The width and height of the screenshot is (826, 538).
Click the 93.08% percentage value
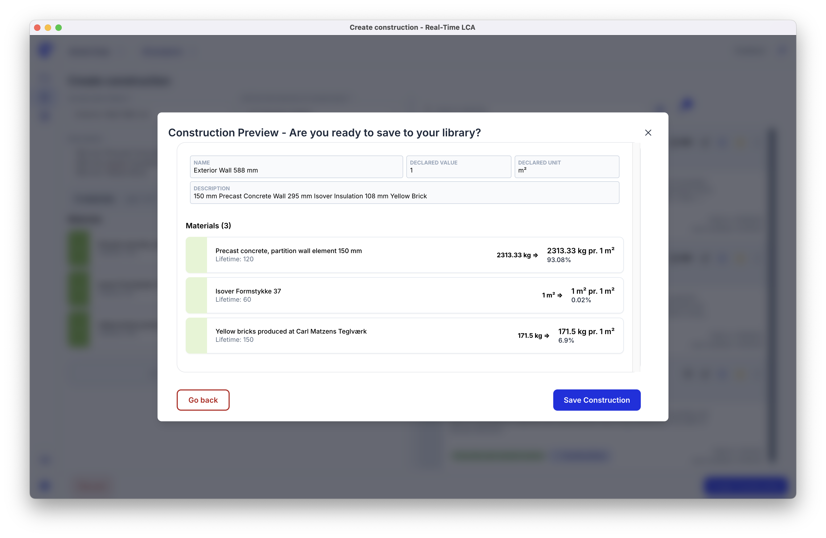[559, 260]
